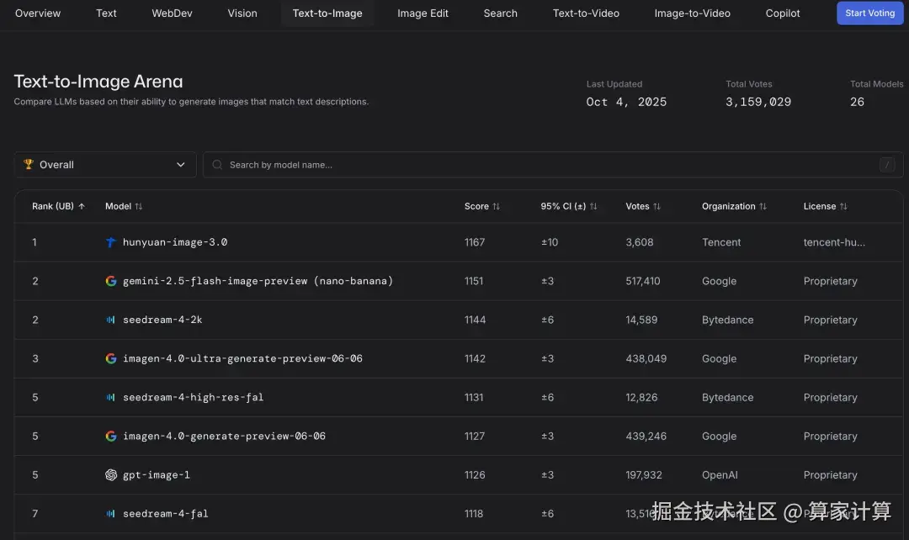Image resolution: width=909 pixels, height=540 pixels.
Task: Click model name seedream-4-fal
Action: [165, 514]
